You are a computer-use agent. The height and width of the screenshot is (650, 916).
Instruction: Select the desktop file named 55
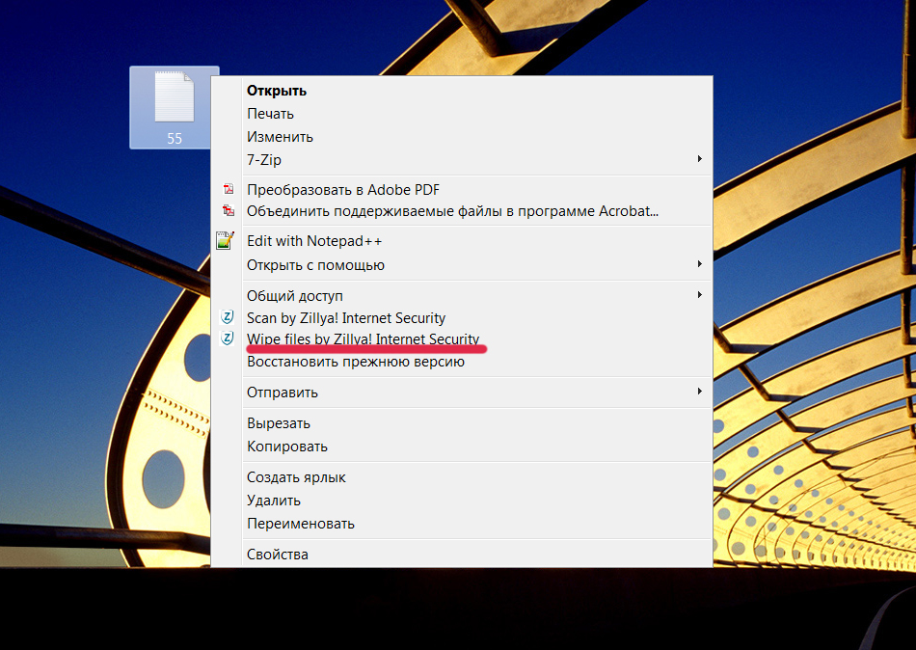pyautogui.click(x=175, y=108)
